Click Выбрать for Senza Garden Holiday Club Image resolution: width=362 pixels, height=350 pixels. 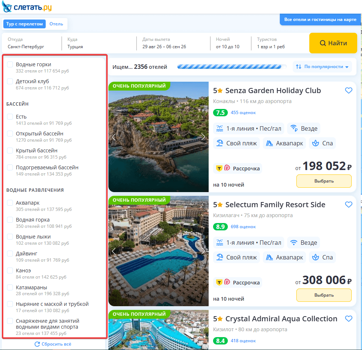click(324, 181)
